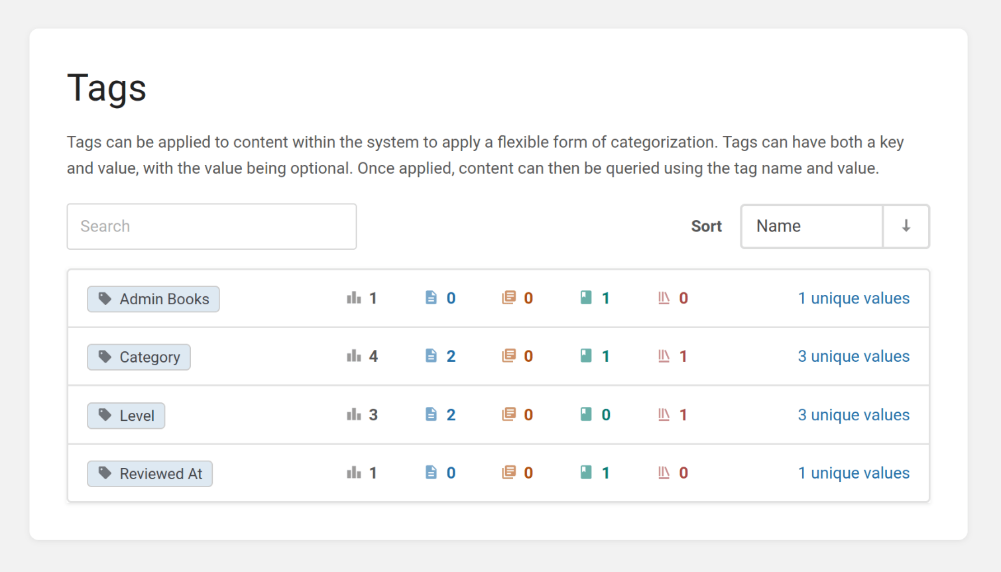Viewport: 1001px width, 572px height.
Task: Click the page count icon in the Level row
Action: 431,415
